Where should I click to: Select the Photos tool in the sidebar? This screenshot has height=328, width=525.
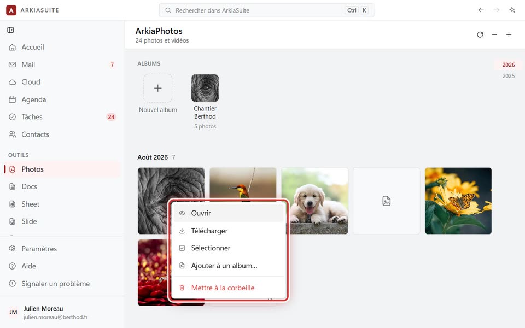point(62,169)
